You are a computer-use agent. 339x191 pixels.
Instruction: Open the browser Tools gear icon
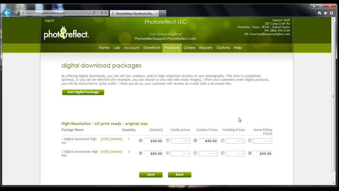332,13
